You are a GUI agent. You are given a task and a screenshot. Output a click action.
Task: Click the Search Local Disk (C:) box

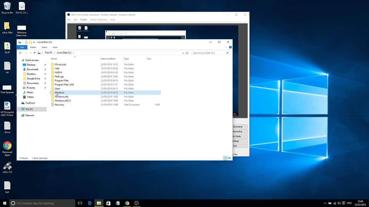coord(210,53)
